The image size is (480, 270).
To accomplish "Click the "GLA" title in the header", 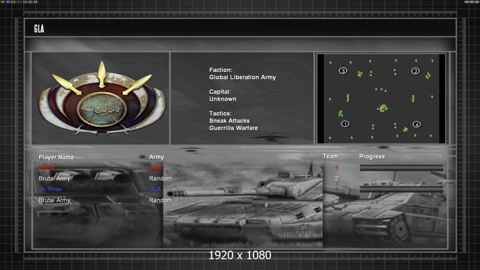I will pos(39,29).
